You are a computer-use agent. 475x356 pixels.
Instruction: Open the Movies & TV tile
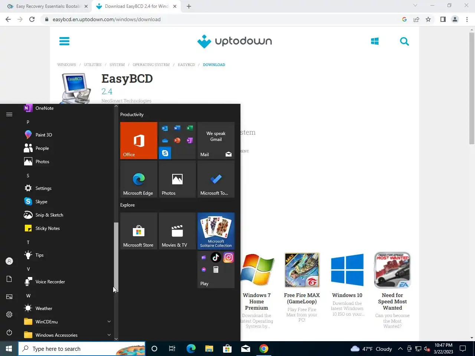tap(177, 231)
